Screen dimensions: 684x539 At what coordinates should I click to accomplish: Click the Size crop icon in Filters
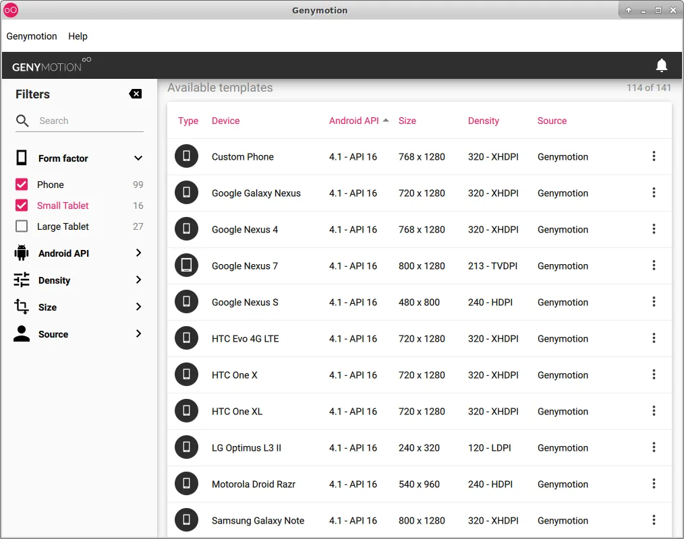(x=22, y=307)
